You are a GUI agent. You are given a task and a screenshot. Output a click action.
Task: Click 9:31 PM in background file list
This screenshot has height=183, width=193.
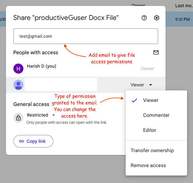pyautogui.click(x=182, y=19)
